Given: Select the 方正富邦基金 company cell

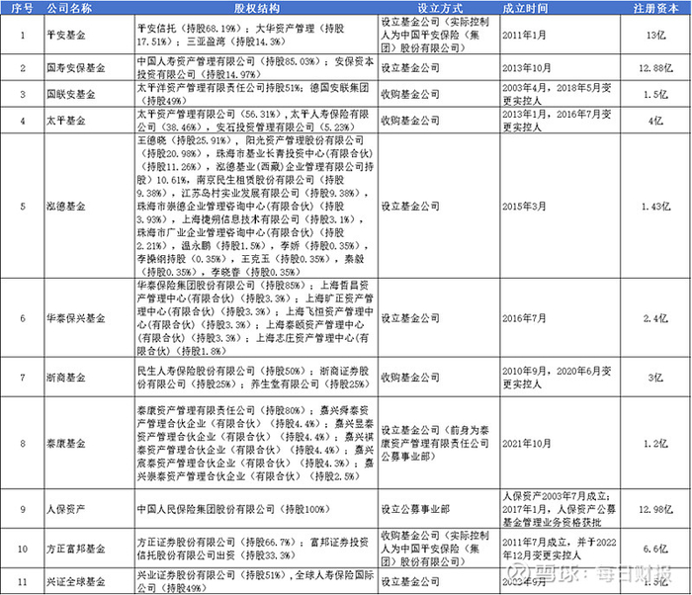Looking at the screenshot, I should [x=90, y=549].
